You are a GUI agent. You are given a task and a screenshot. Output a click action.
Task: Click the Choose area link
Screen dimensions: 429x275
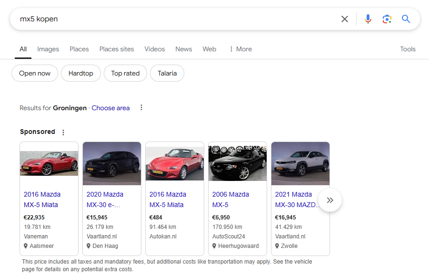(x=110, y=108)
